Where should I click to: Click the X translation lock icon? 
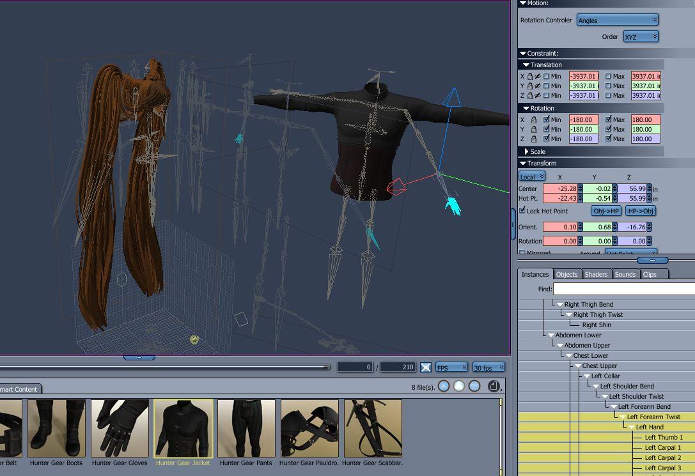coord(530,77)
